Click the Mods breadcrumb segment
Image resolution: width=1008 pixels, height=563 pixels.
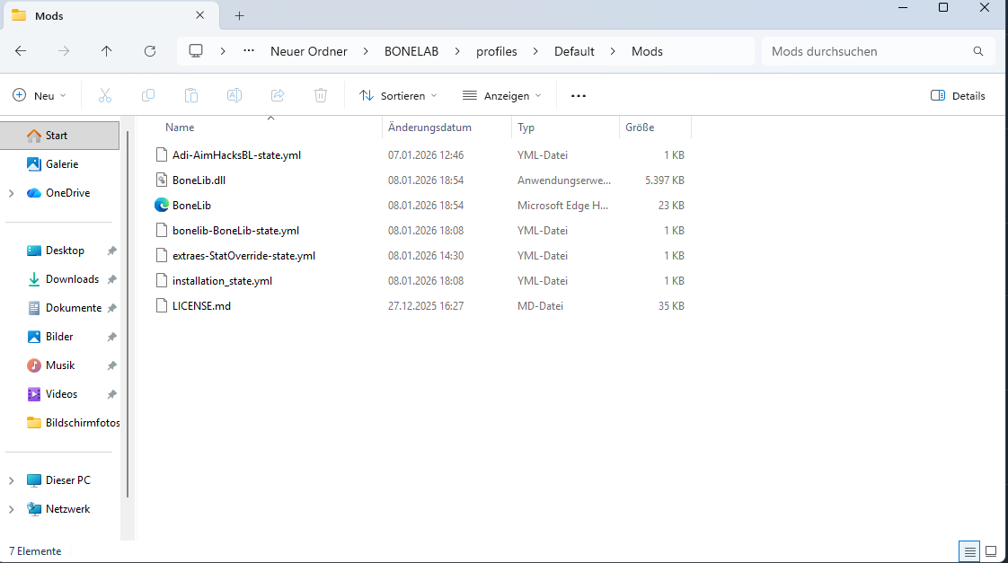[x=647, y=51]
